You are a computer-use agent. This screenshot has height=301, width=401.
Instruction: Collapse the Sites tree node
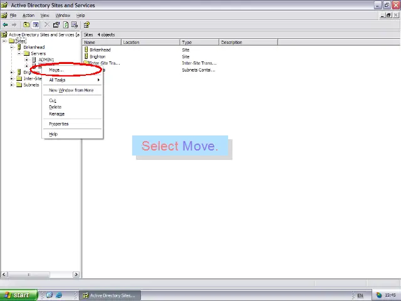point(4,41)
